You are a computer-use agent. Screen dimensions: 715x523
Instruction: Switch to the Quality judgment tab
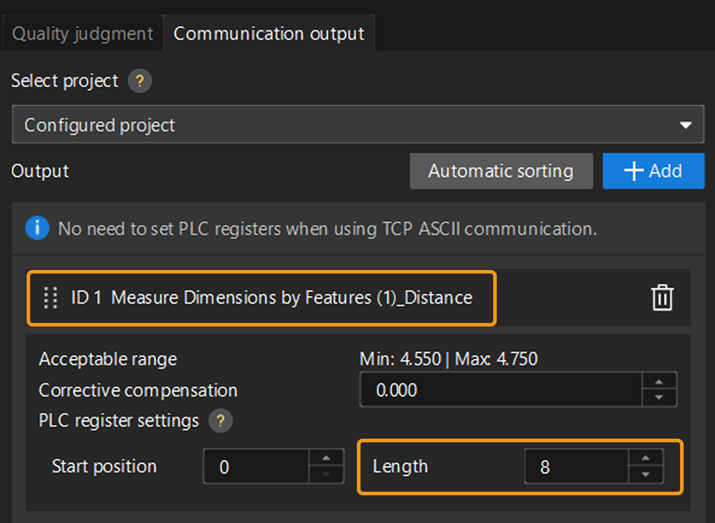(x=83, y=34)
